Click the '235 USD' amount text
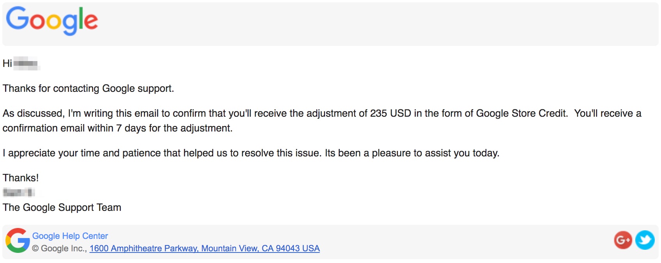This screenshot has height=263, width=661. pos(391,113)
